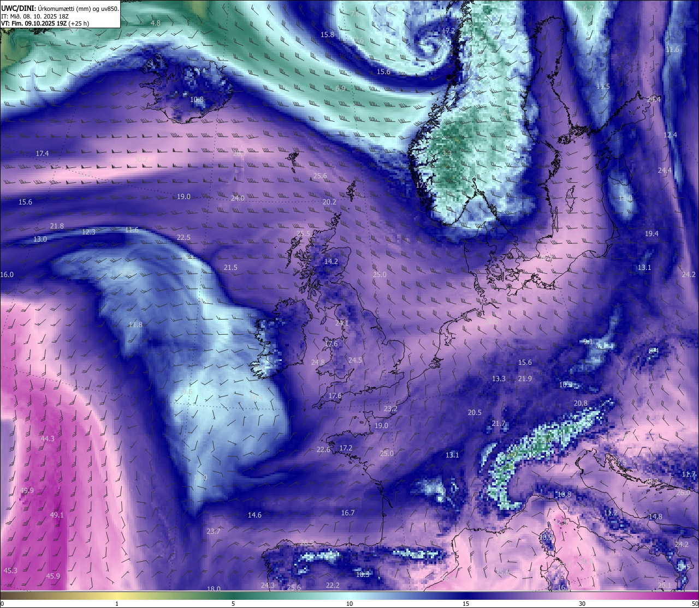The height and width of the screenshot is (608, 699).
Task: Click the '22.6' value label
Action: pos(323,450)
